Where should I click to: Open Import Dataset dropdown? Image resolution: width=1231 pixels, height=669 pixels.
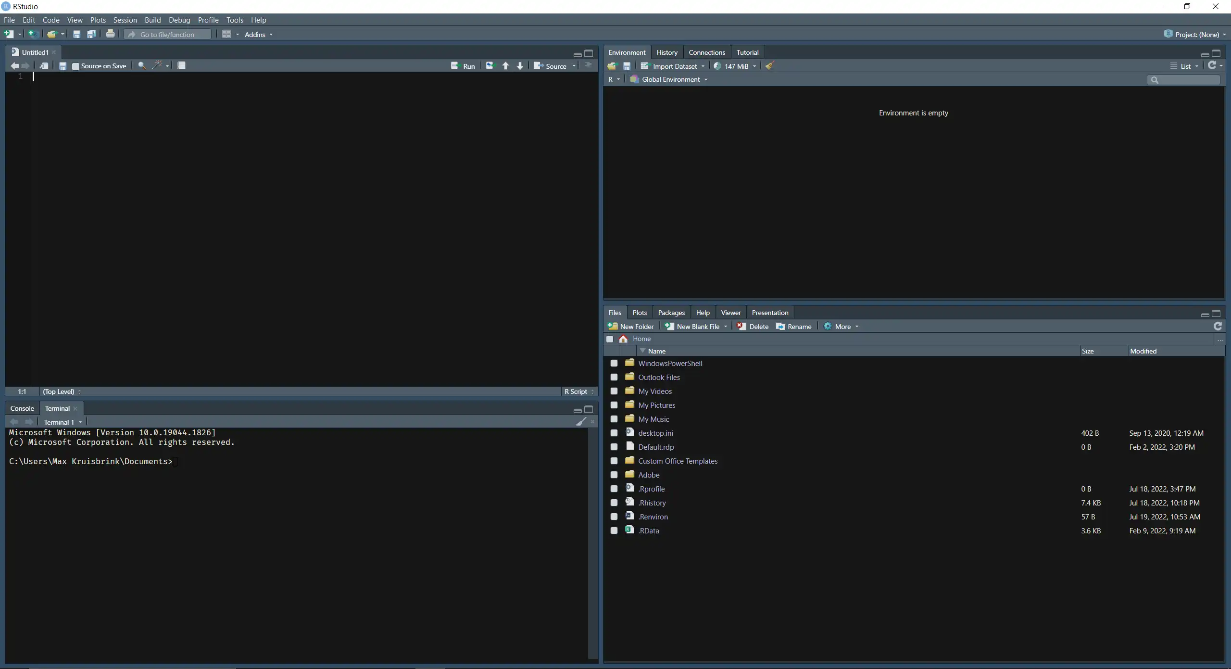673,66
